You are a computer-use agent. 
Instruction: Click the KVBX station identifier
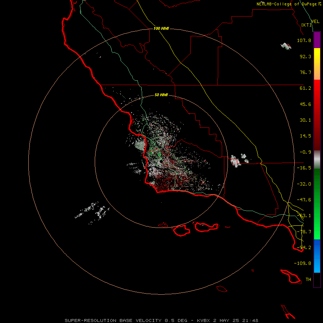click(203, 320)
